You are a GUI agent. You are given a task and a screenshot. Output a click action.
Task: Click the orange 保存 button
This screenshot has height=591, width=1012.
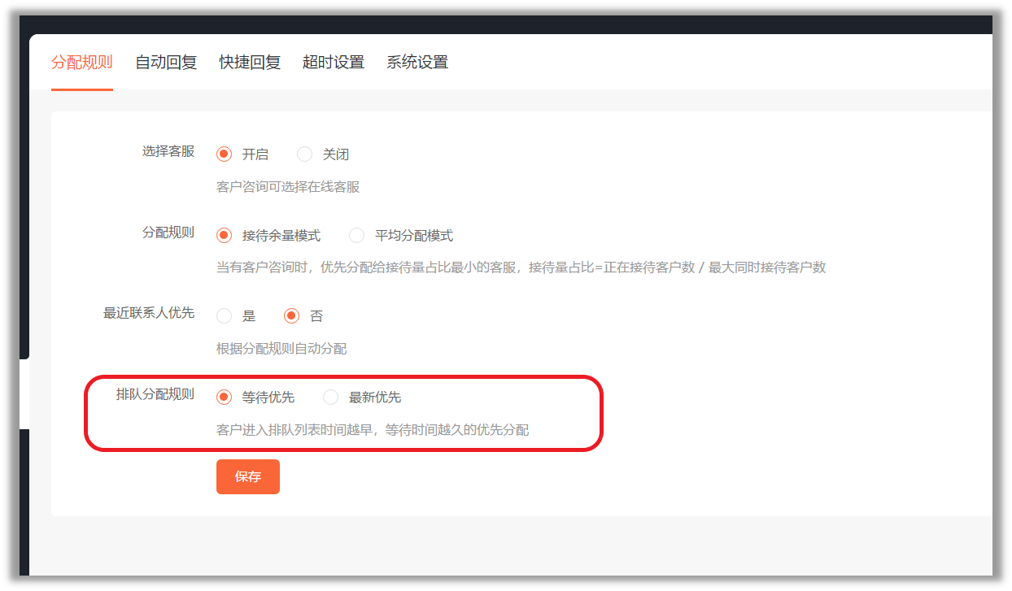tap(248, 476)
